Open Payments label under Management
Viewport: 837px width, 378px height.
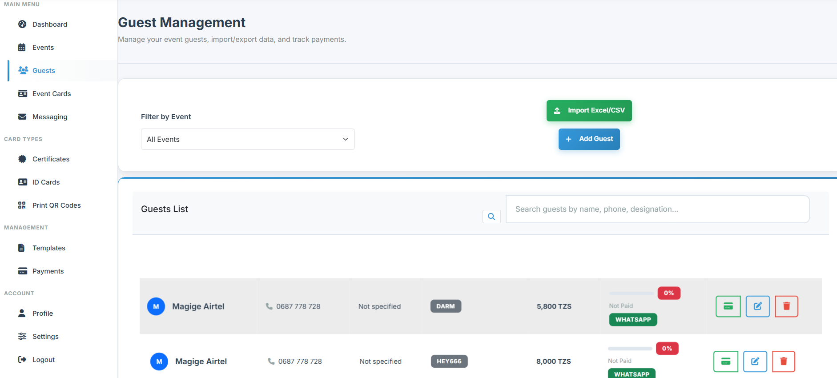tap(48, 271)
